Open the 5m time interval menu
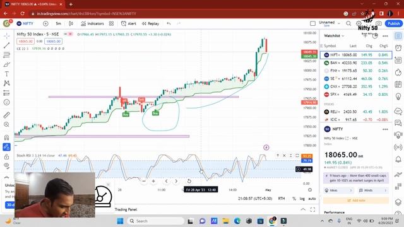Viewport: 404px width, 227px height. 59,23
